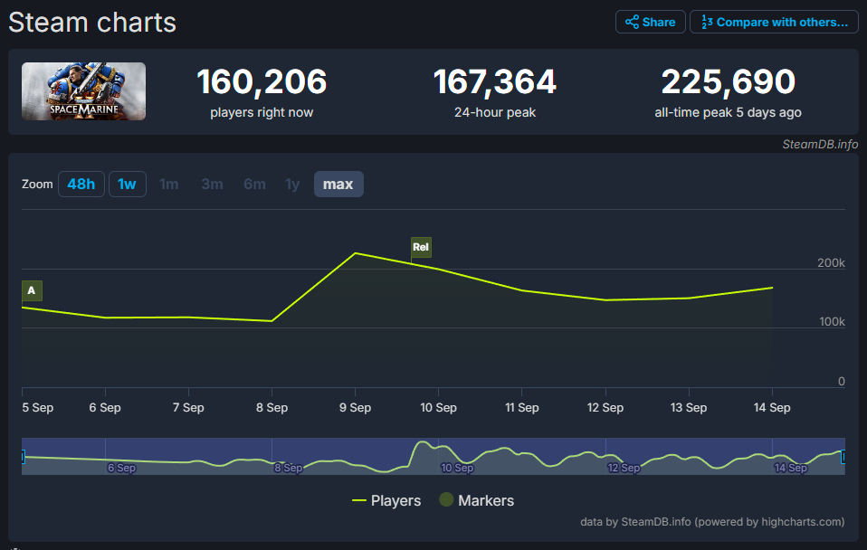Screen dimensions: 867x550
Task: Click left navigator range handle
Action: click(23, 458)
